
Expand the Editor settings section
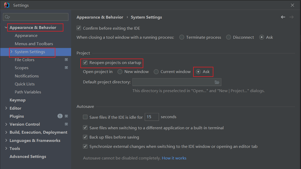tap(6, 108)
